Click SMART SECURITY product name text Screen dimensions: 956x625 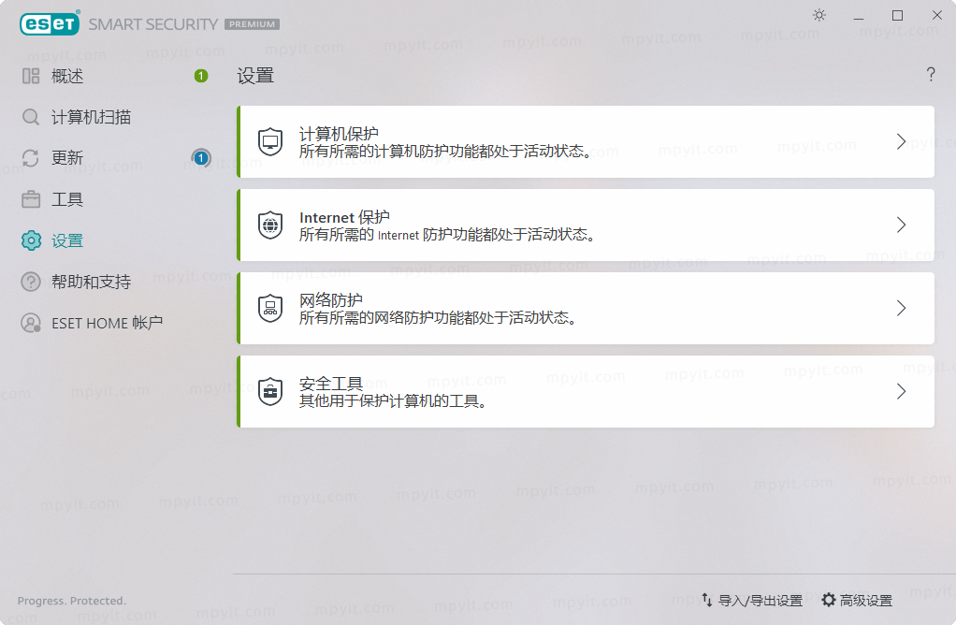tap(153, 24)
